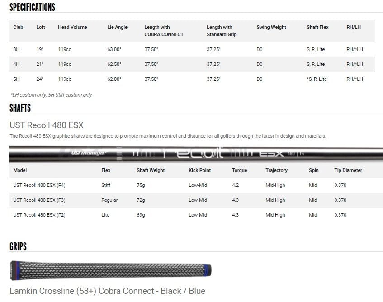Screen dimensions: 383x302
Task: Select the Spin column header
Action: tap(314, 170)
